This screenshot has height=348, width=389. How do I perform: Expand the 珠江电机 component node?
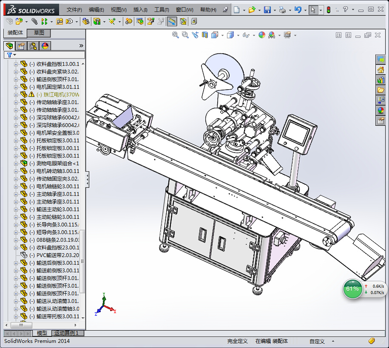pos(16,95)
